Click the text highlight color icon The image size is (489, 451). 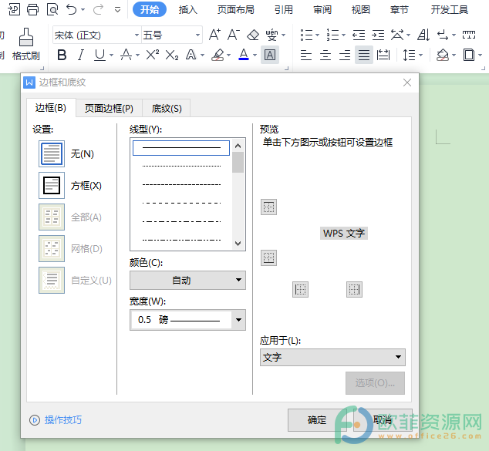click(218, 56)
